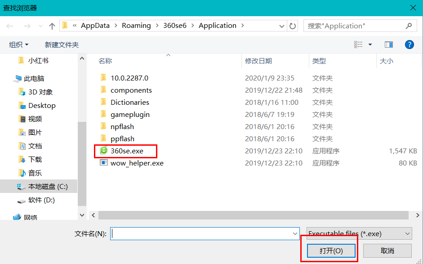The image size is (423, 264).
Task: Select Roaming in the address path
Action: pyautogui.click(x=136, y=26)
